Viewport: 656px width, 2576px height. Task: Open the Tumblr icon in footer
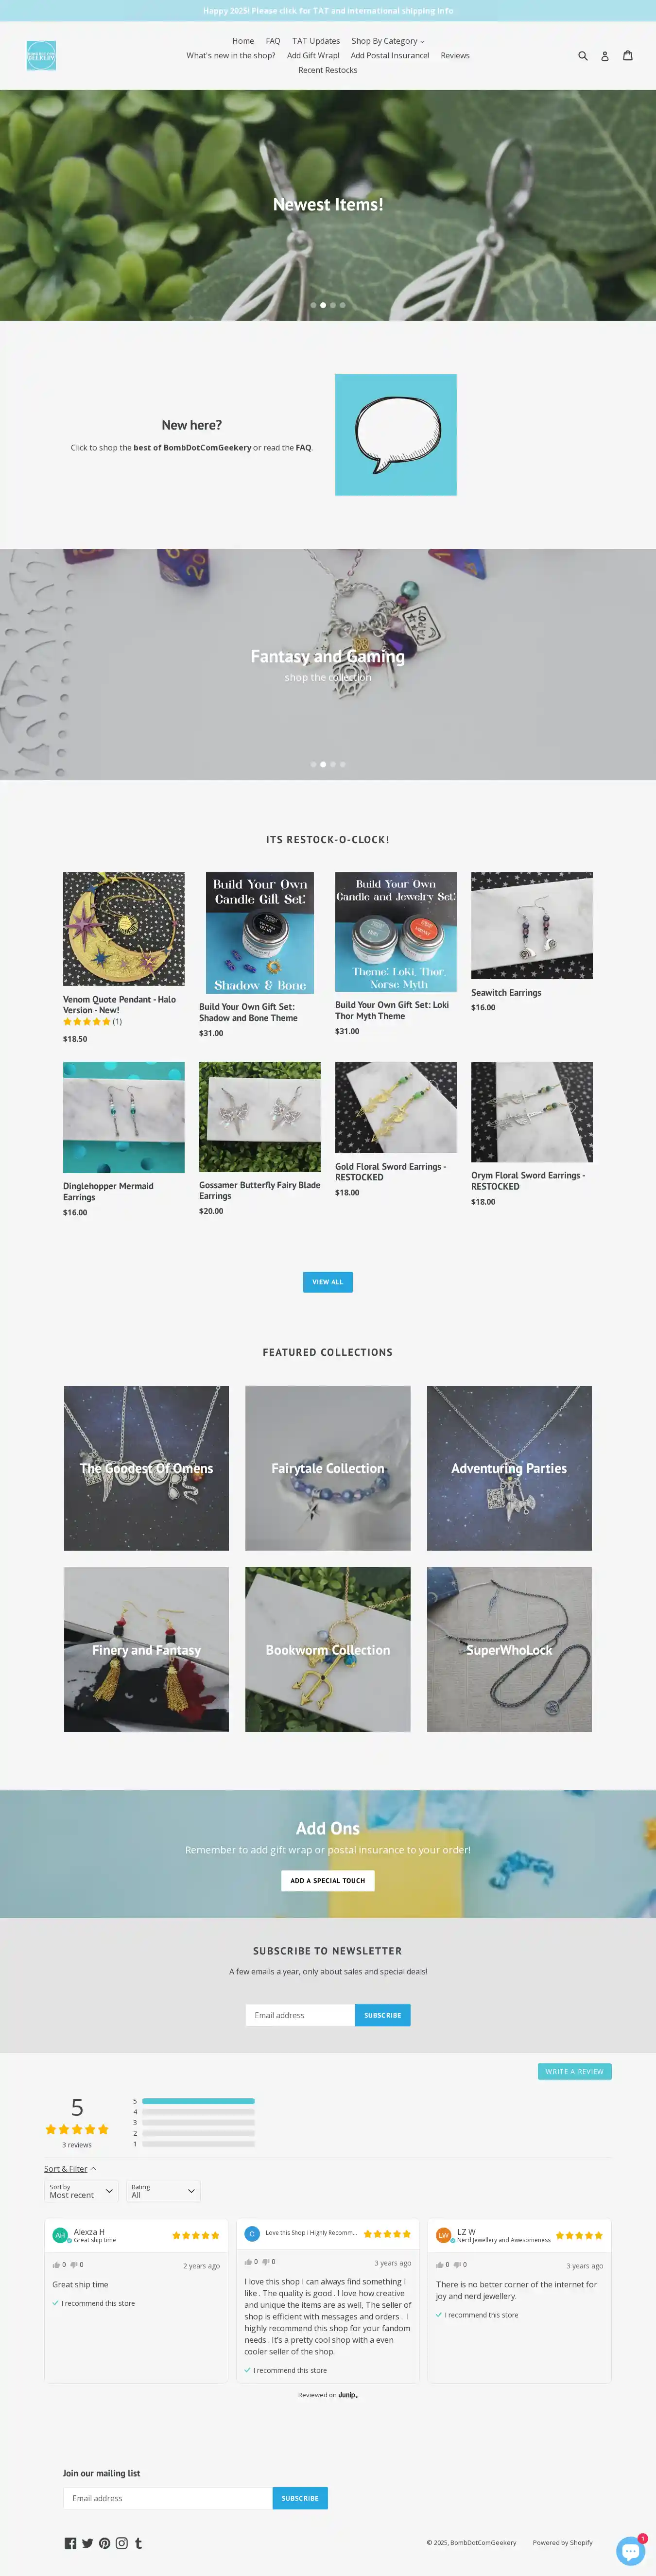138,2543
